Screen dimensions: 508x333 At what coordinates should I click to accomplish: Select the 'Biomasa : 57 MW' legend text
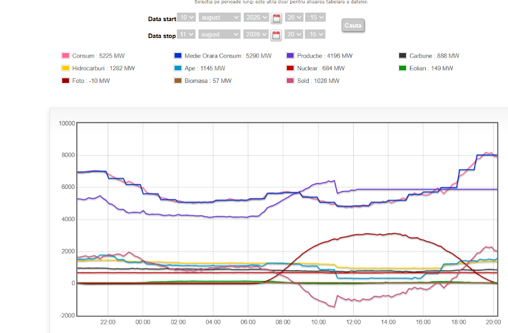click(208, 81)
